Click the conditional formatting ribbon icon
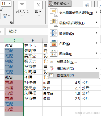This screenshot has height=116, width=101. (51, 3)
